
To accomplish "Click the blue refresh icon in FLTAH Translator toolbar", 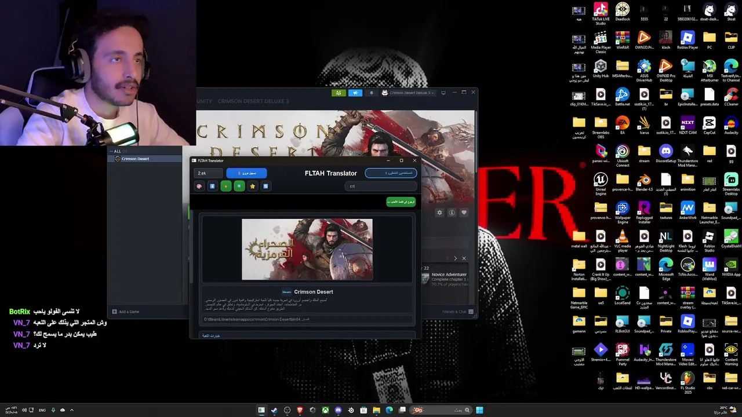I will (265, 186).
